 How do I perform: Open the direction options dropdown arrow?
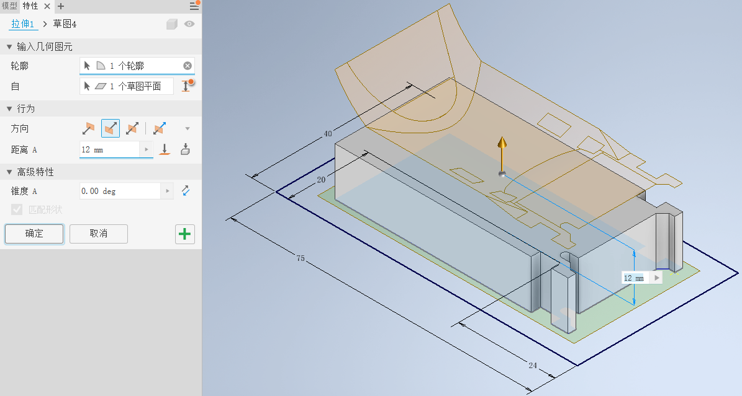[x=188, y=128]
